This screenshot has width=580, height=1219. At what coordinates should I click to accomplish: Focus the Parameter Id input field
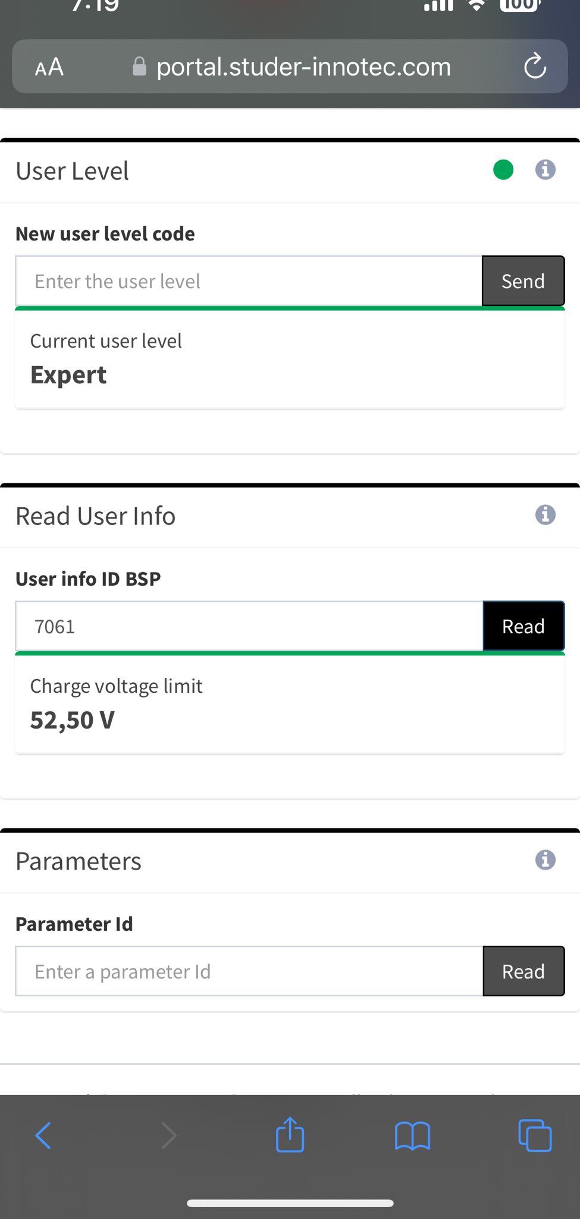(249, 971)
